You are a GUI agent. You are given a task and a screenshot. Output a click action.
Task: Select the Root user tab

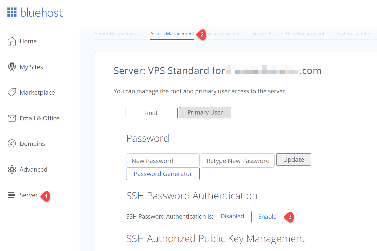click(x=151, y=113)
